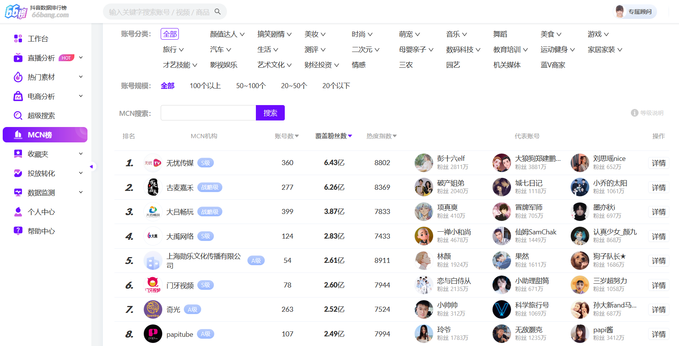Open the MCN榜 menu item
679x346 pixels.
pos(45,135)
